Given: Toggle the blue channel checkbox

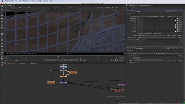Looking at the screenshot, I should click(x=161, y=16).
